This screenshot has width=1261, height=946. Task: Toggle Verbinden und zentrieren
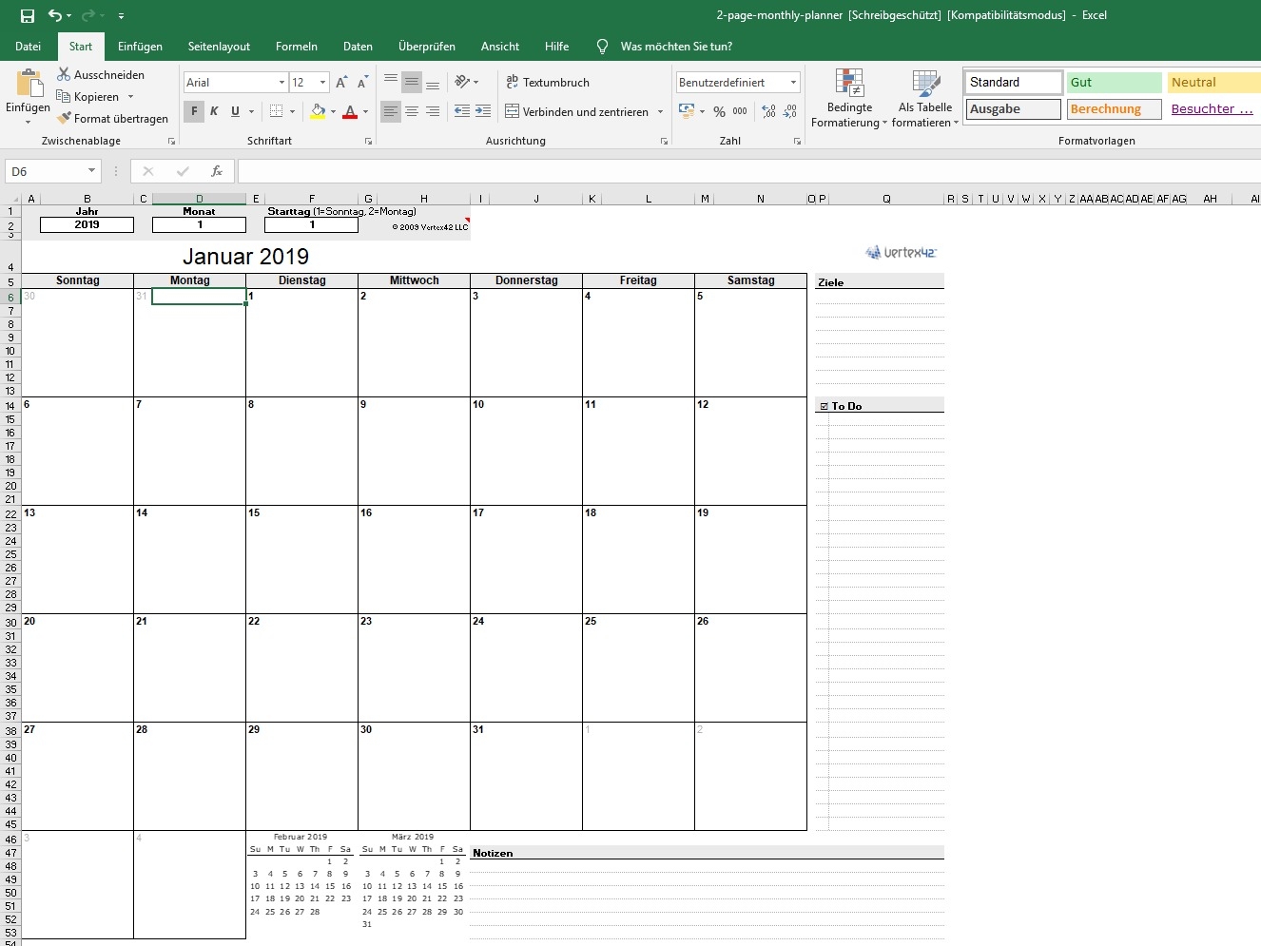(577, 111)
